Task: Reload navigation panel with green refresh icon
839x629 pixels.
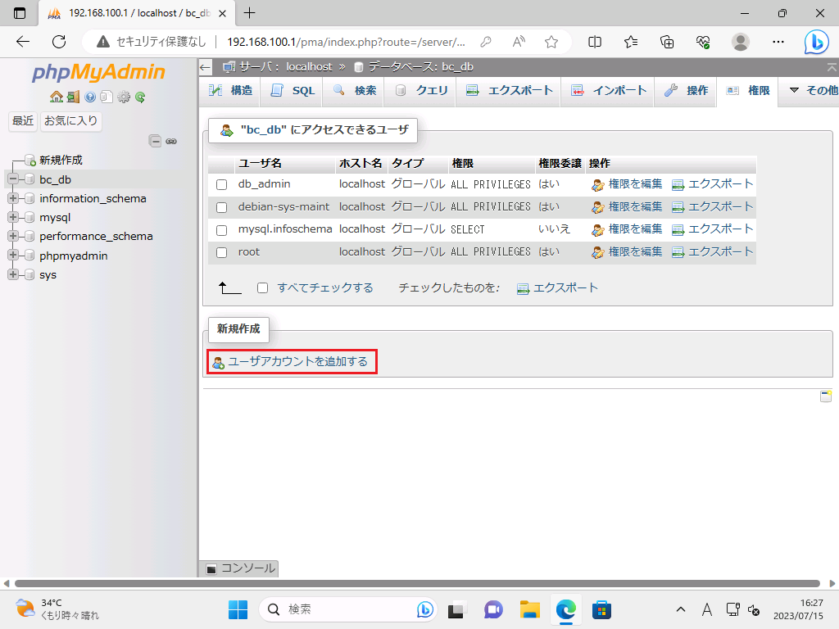Action: pos(140,97)
